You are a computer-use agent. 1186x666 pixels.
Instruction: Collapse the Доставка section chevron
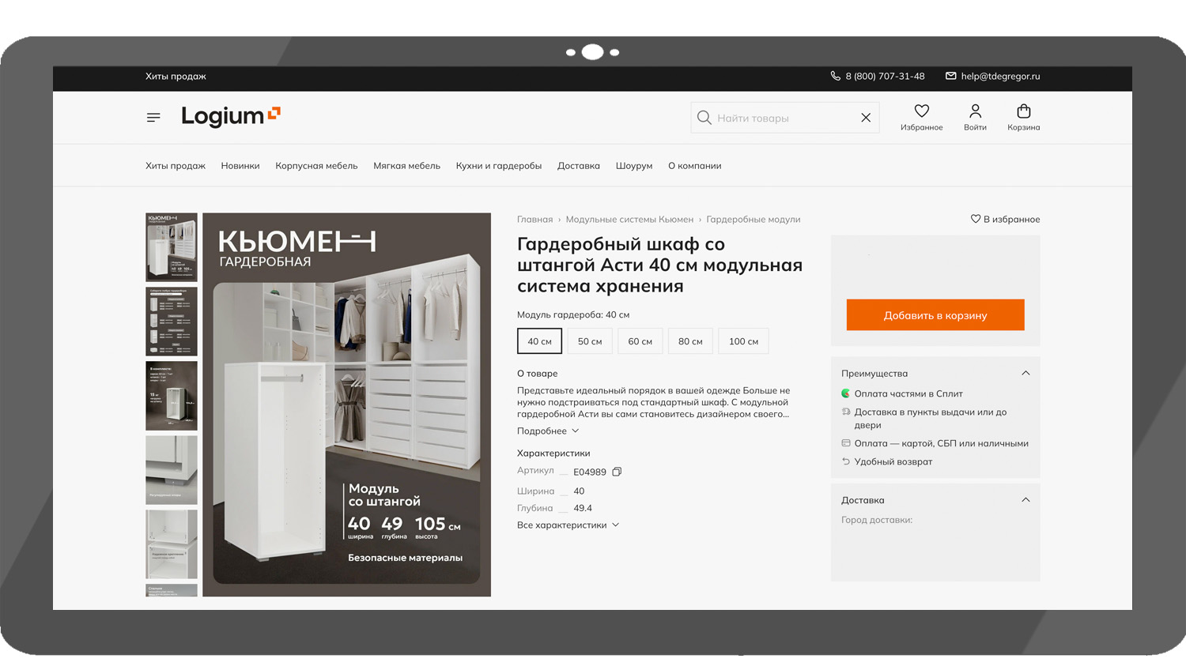pyautogui.click(x=1025, y=499)
